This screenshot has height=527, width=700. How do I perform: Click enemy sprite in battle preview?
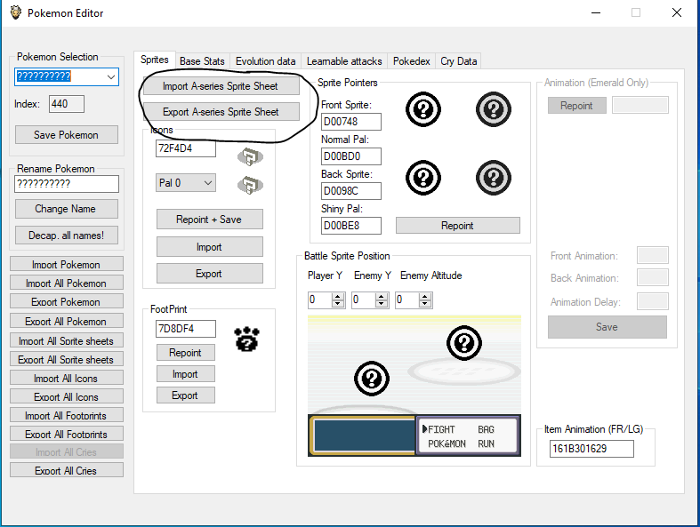point(463,343)
